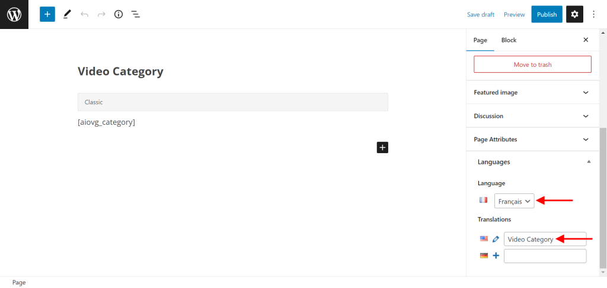
Task: Open the block inserter plus button
Action: pos(47,14)
